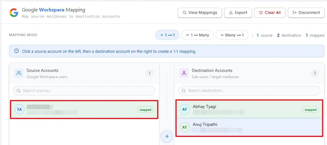The image size is (327, 145).
Task: Select the TA source account row
Action: pyautogui.click(x=84, y=110)
